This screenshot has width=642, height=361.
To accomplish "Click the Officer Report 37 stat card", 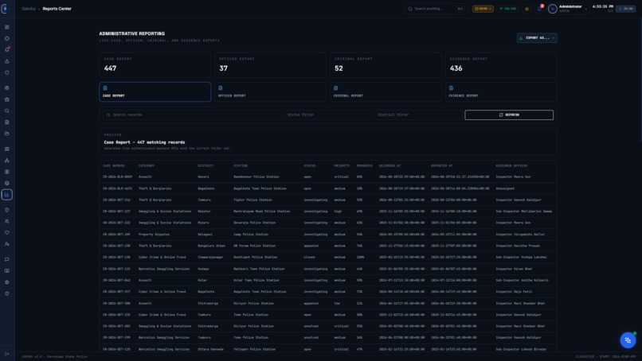I will tap(270, 64).
